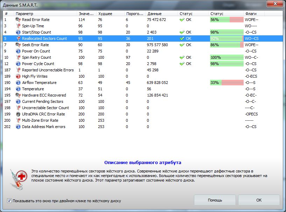Click the High Fly Writes question icon
286x212 pixels.
pos(18,76)
